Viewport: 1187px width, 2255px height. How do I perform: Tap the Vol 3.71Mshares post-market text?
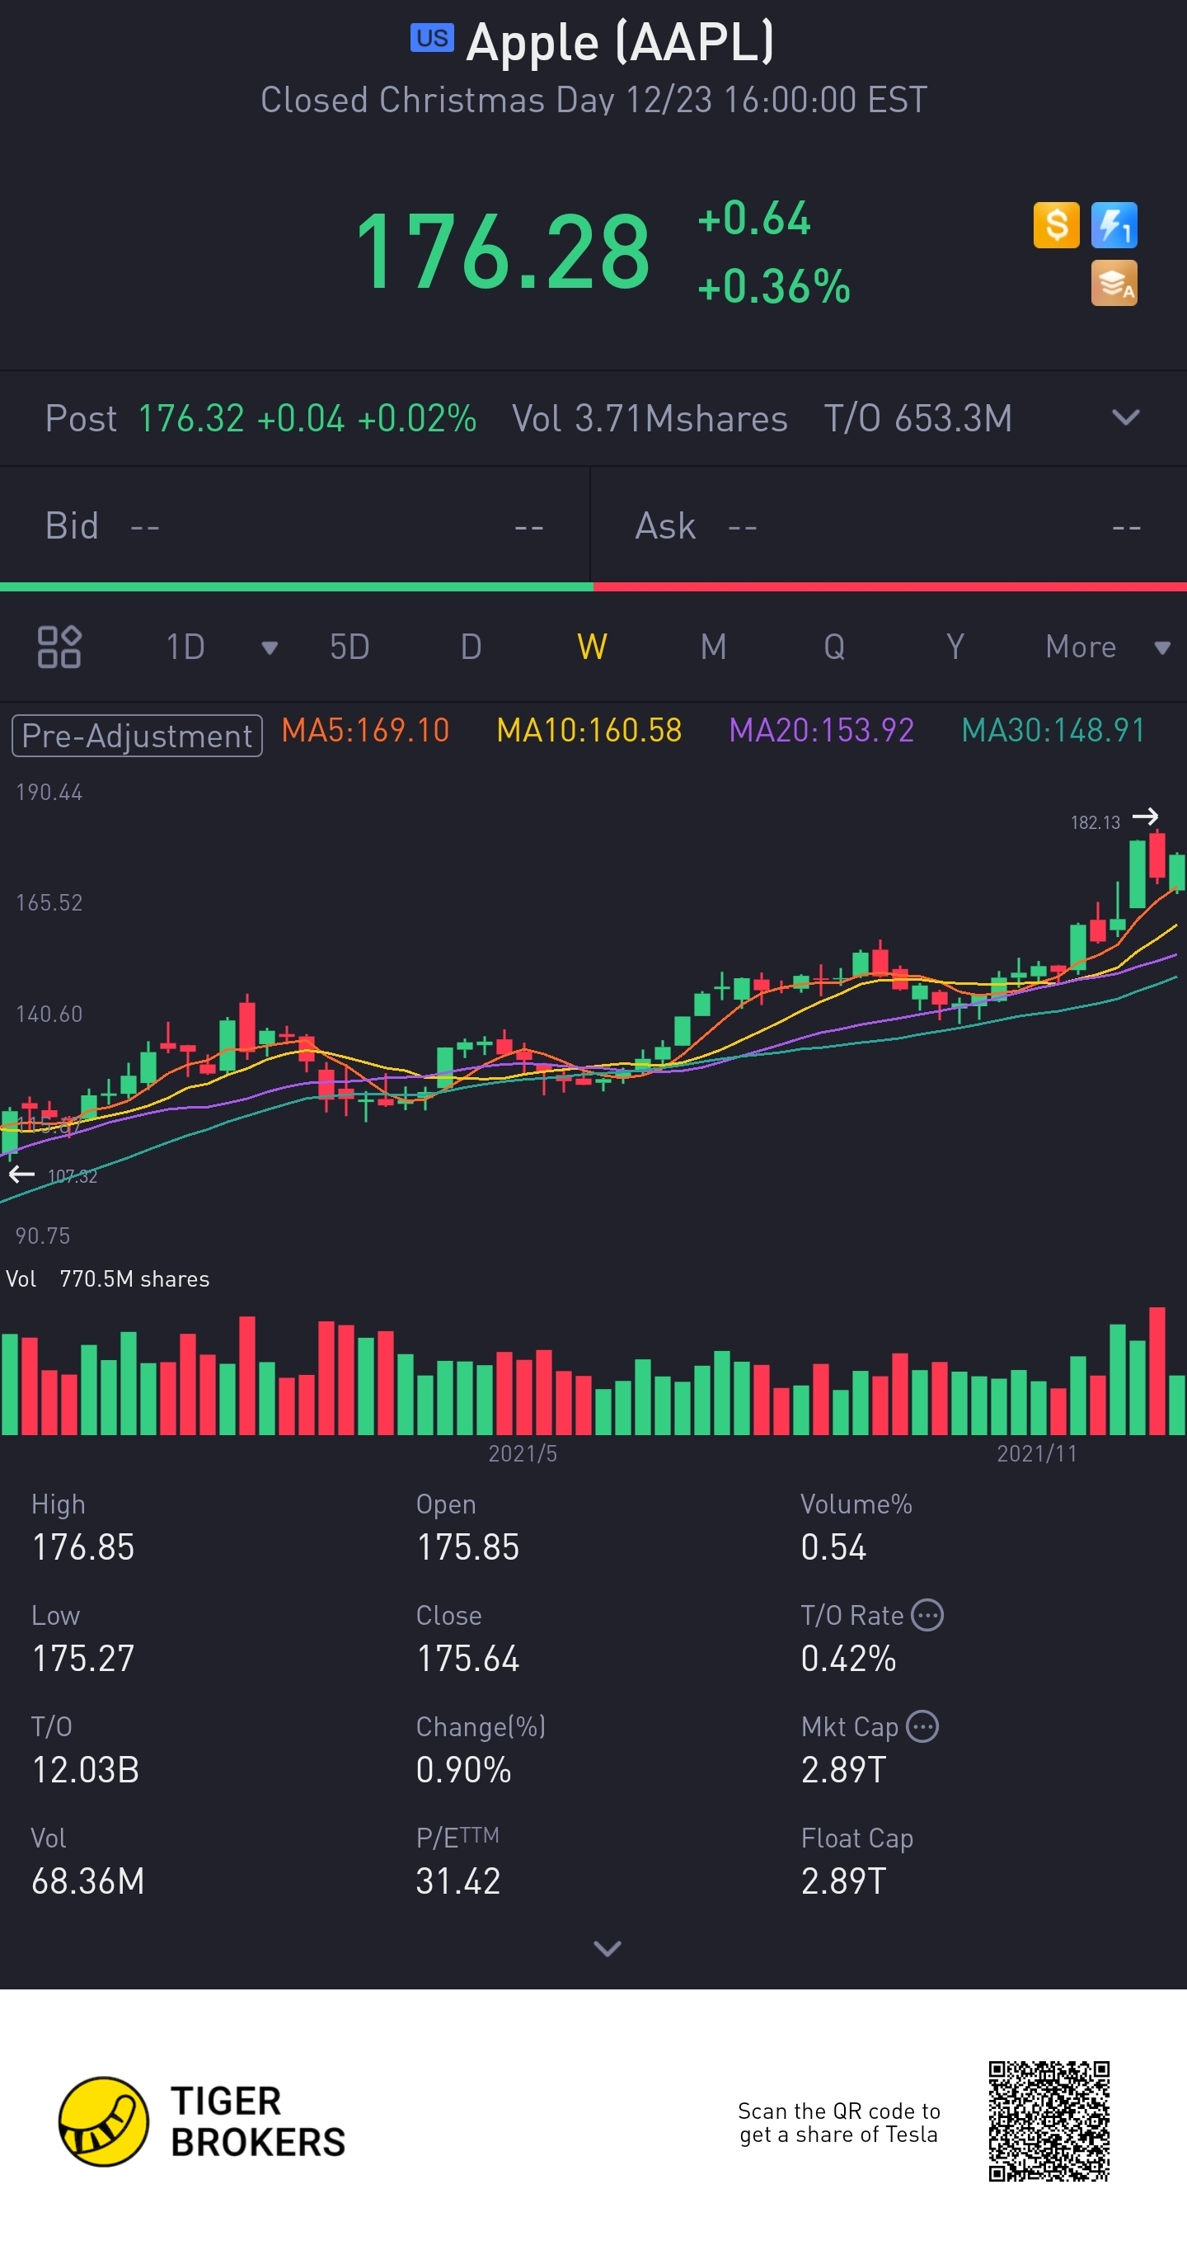(649, 417)
